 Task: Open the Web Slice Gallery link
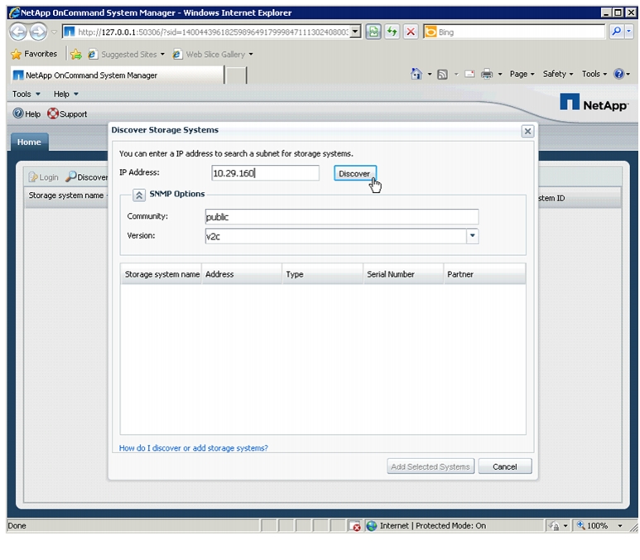click(213, 55)
